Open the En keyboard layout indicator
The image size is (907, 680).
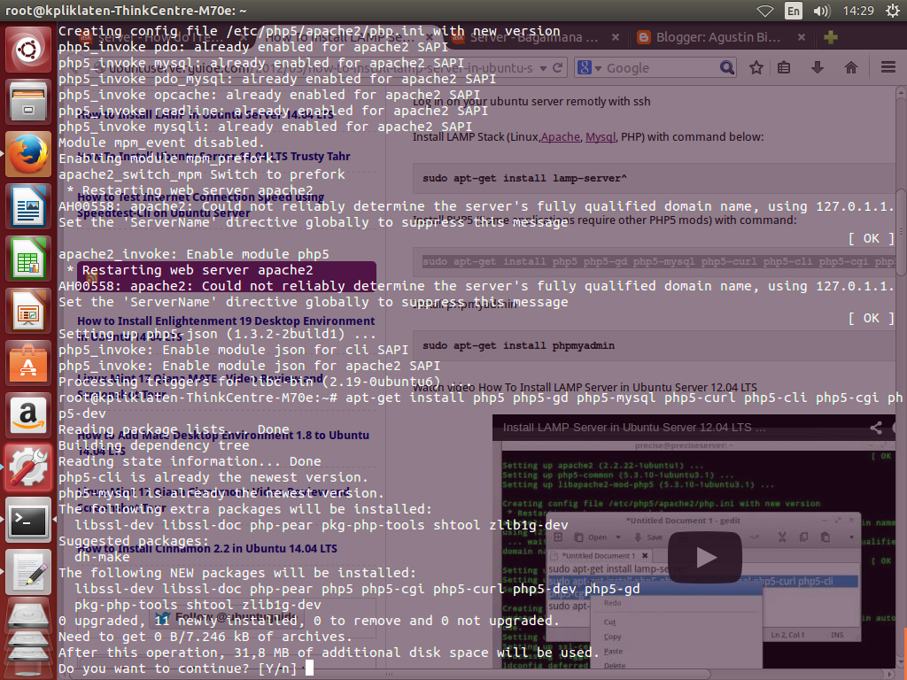[x=794, y=11]
